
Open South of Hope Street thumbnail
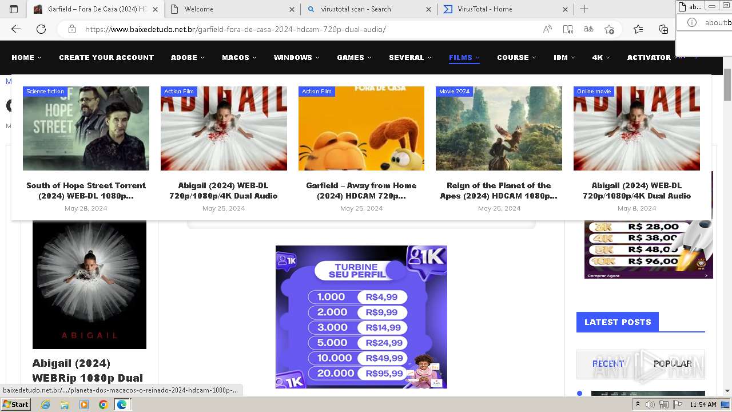(86, 128)
